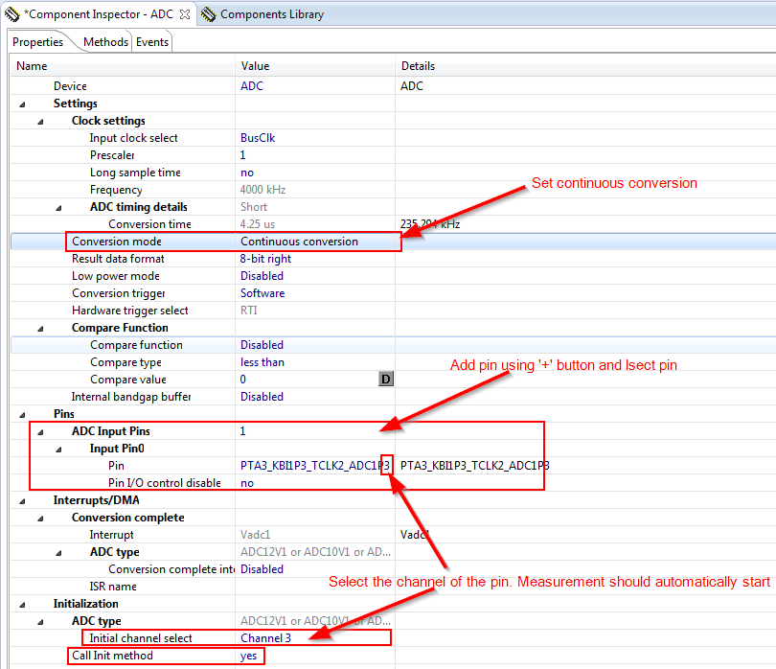Switch to the Properties tab
The width and height of the screenshot is (776, 669).
(x=38, y=42)
